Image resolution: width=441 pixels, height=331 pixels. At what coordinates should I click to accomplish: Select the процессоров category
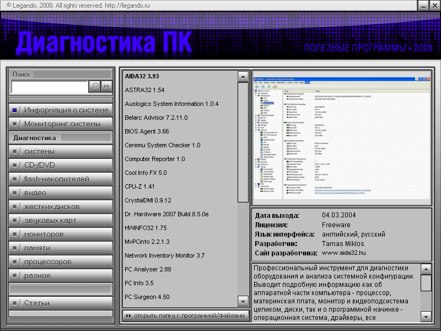coord(61,261)
